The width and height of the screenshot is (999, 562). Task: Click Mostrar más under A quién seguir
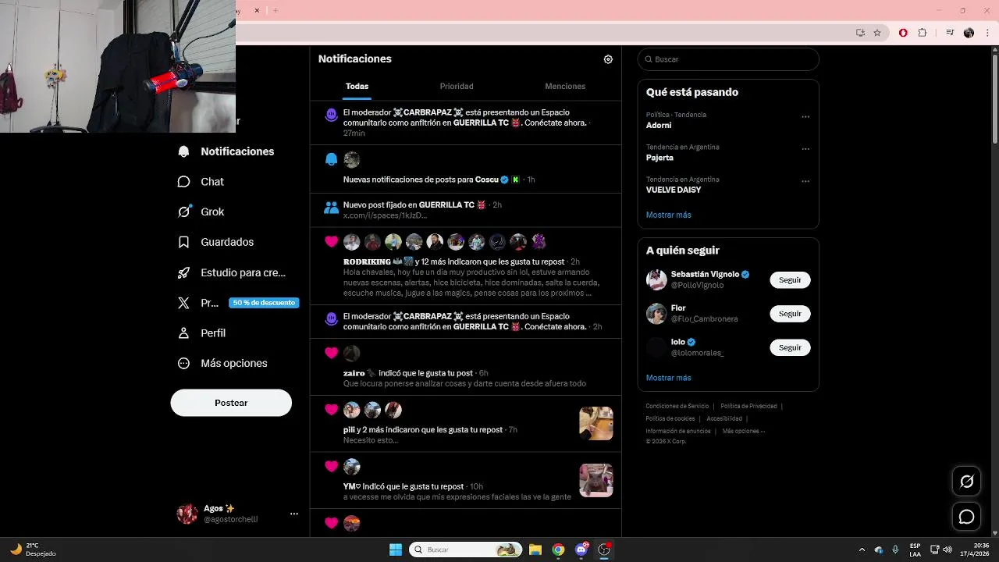pos(669,378)
